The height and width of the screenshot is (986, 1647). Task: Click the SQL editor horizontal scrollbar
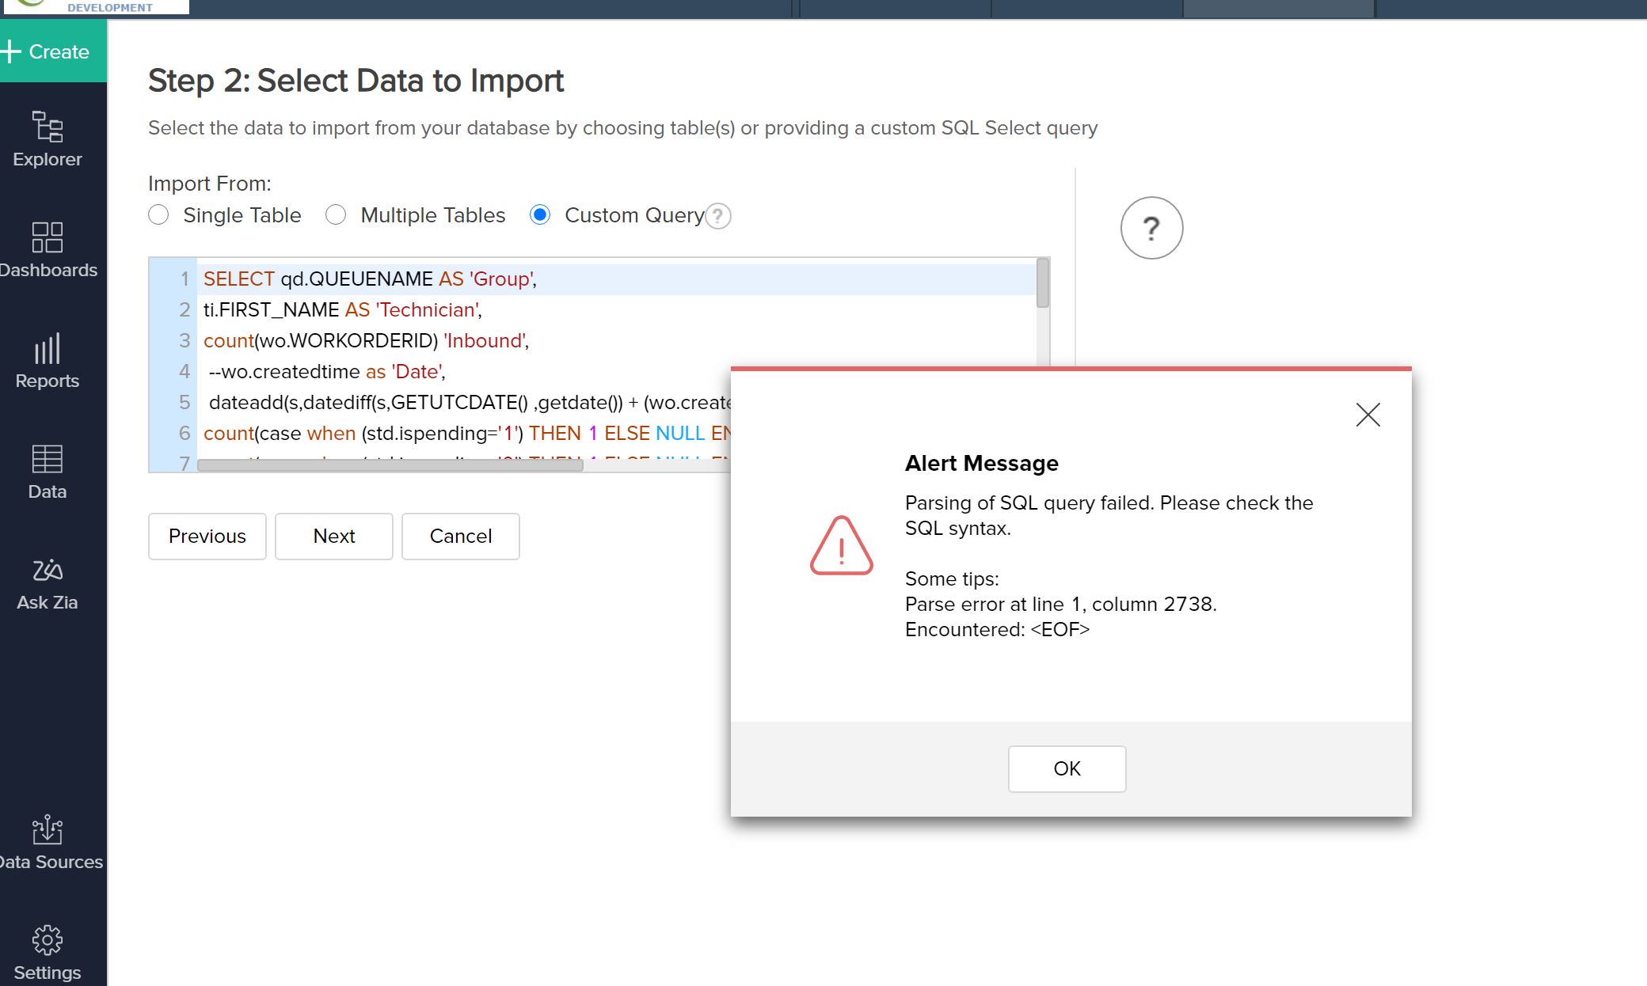pos(390,466)
